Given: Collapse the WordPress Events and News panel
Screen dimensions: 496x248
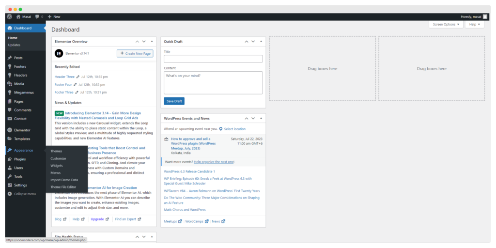Looking at the screenshot, I should coord(261,118).
